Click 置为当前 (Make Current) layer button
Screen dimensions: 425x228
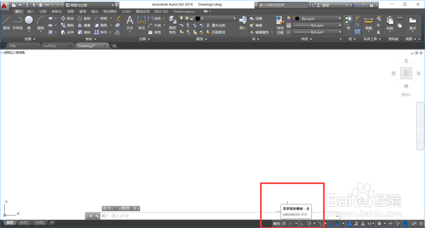click(x=216, y=25)
